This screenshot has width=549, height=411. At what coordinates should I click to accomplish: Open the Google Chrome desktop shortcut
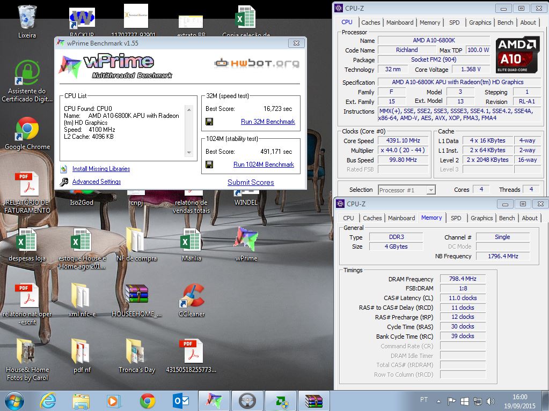[27, 133]
